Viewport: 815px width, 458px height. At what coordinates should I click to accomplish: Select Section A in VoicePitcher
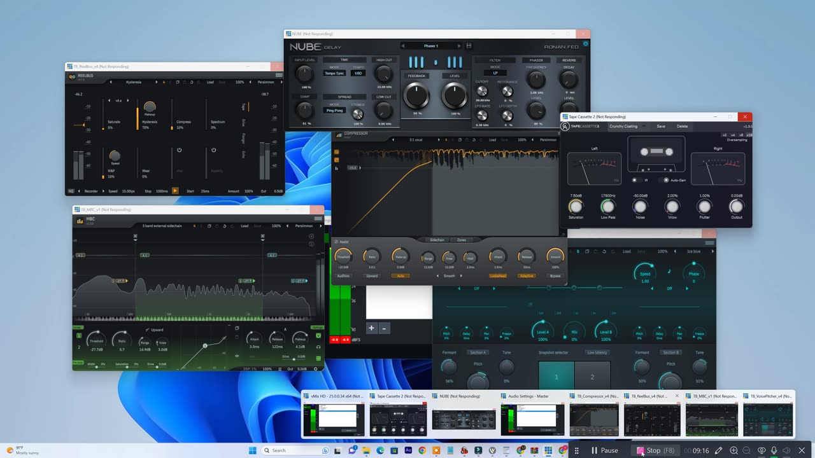coord(478,352)
